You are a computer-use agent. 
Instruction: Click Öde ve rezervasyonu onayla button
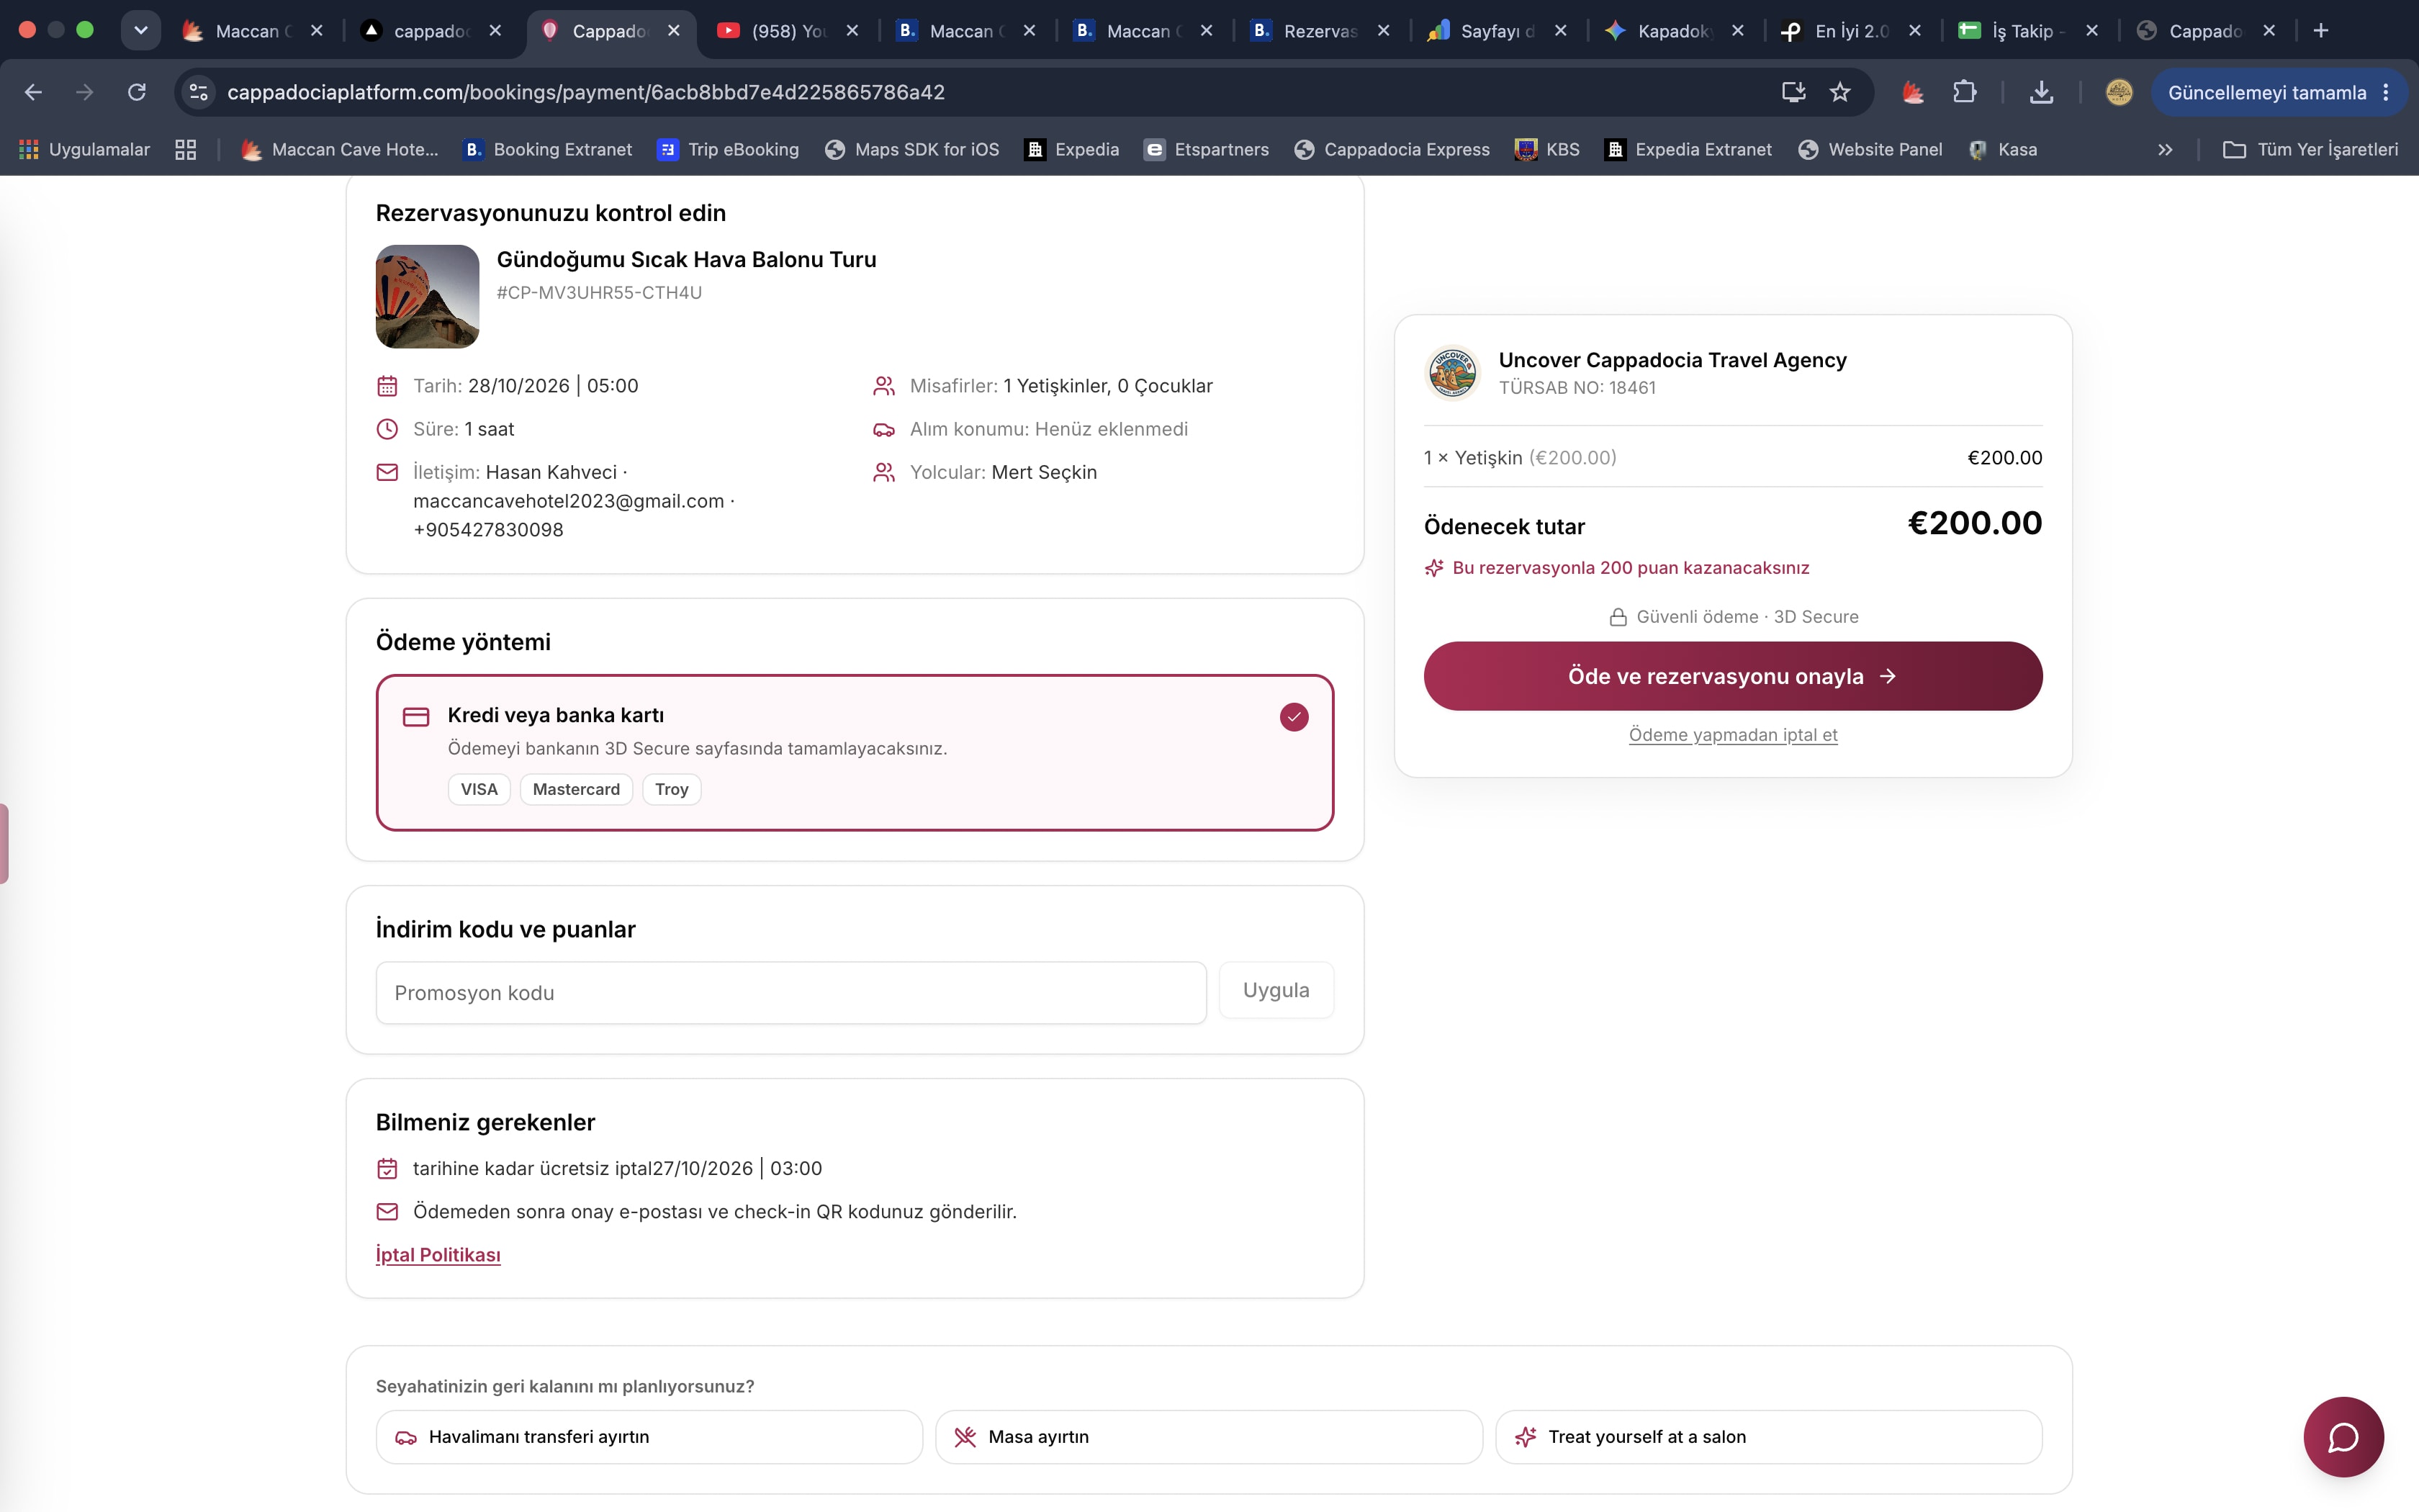pos(1732,676)
